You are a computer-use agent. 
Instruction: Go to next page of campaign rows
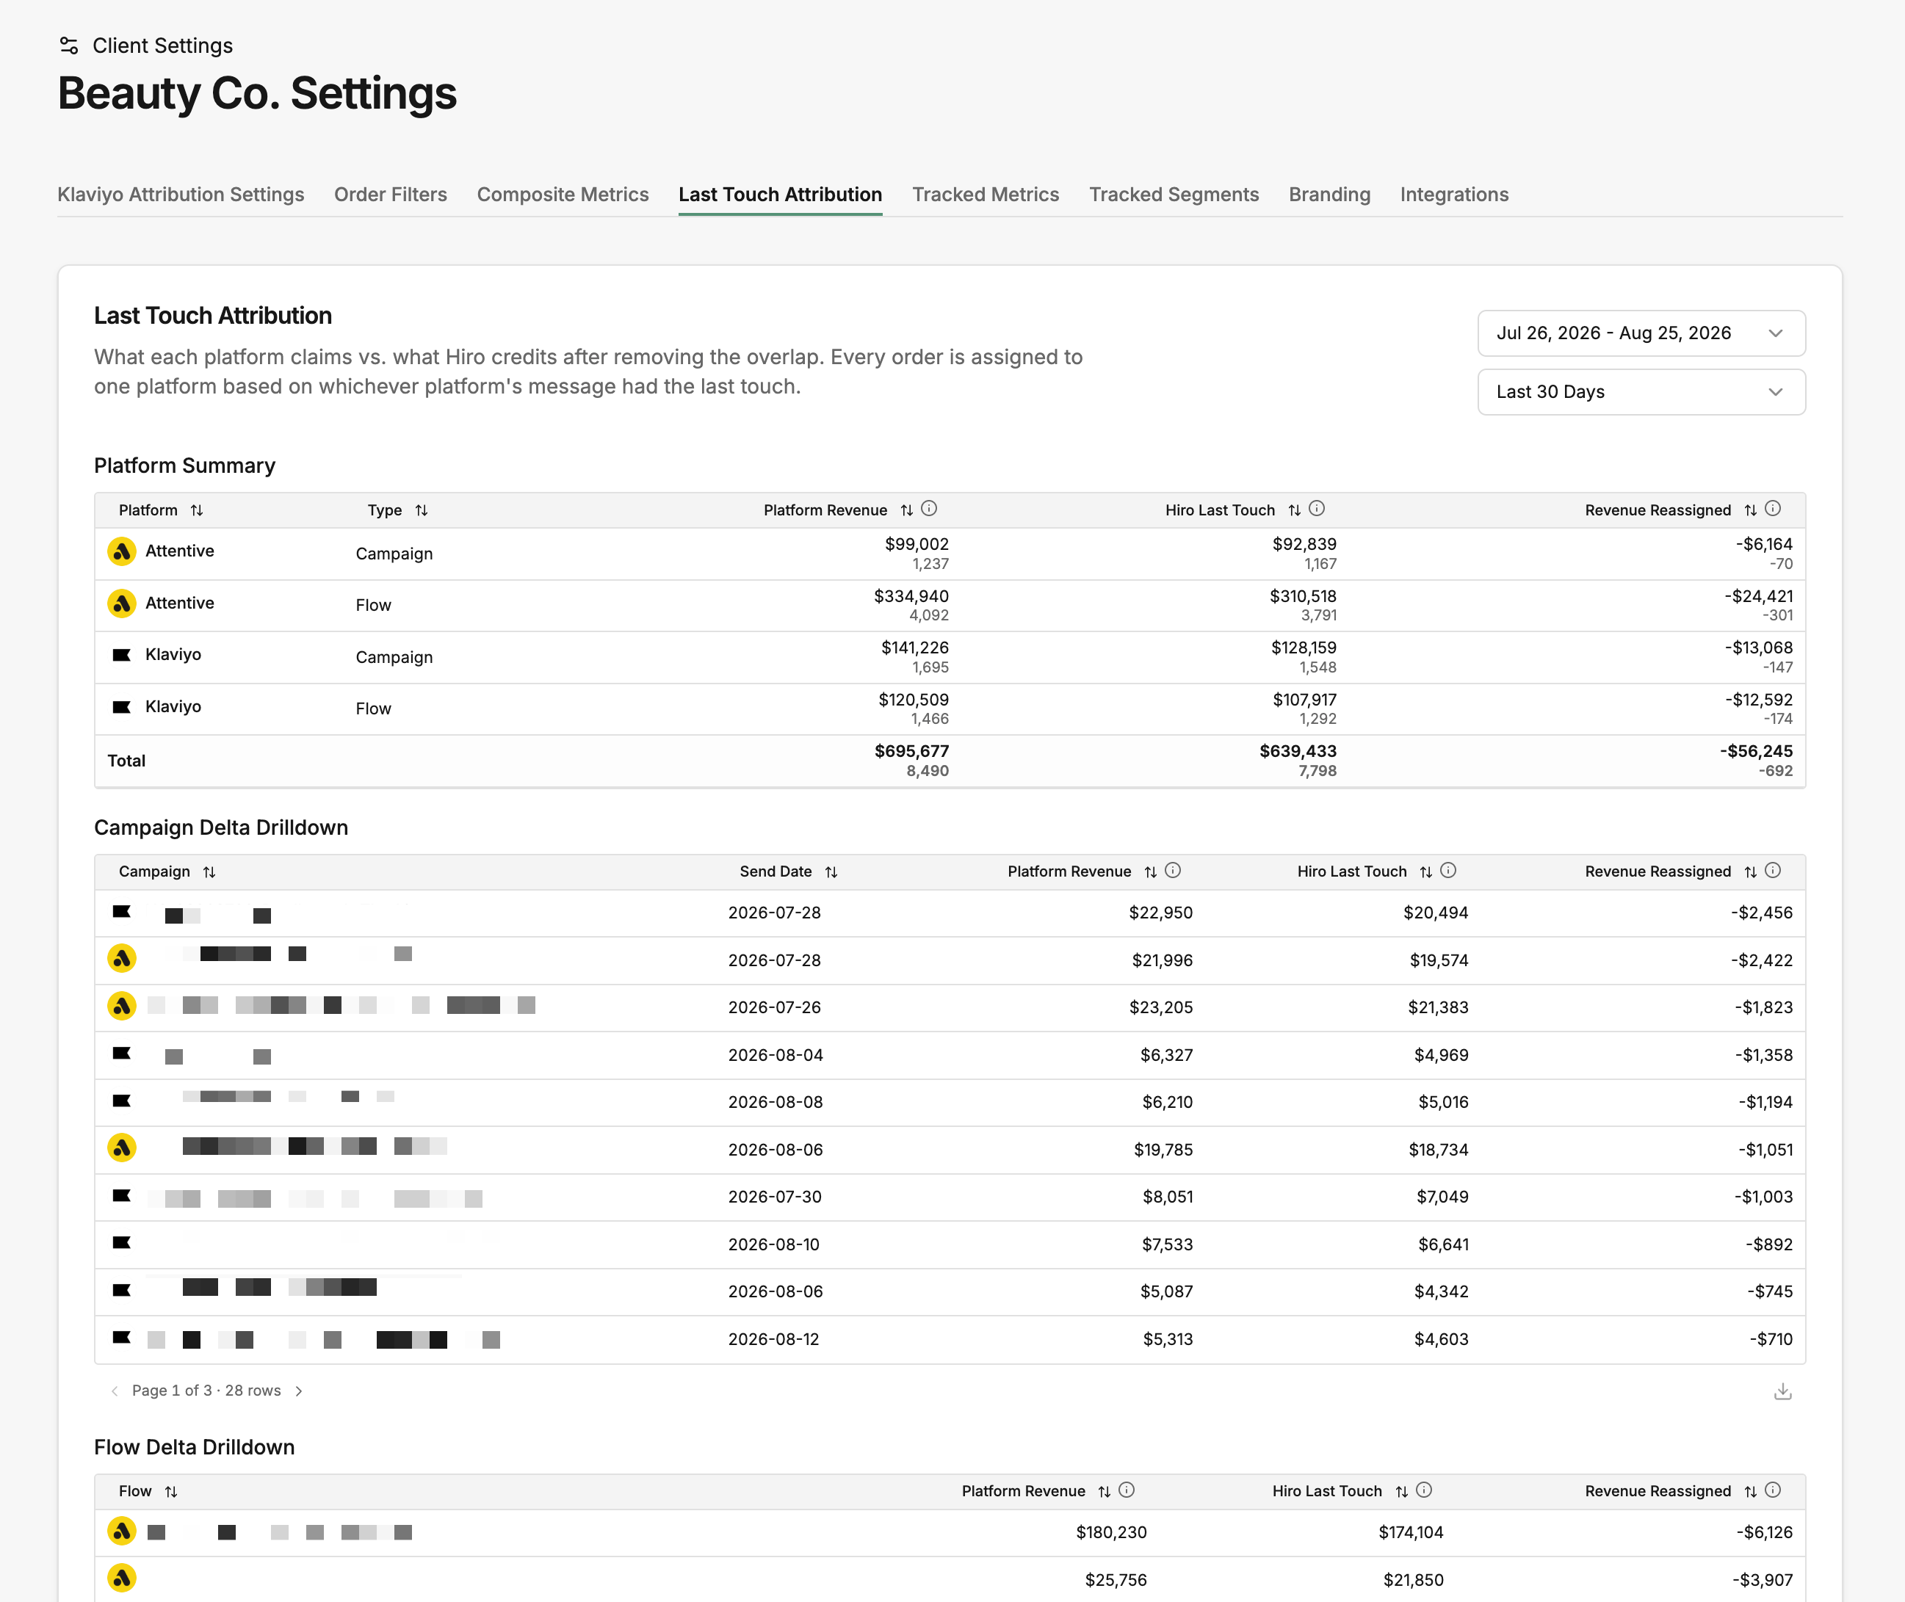(x=299, y=1391)
